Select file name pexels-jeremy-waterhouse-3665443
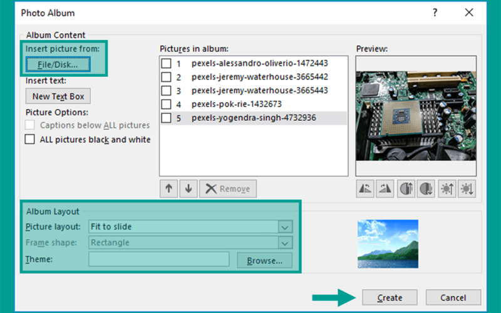This screenshot has height=313, width=501. tap(260, 91)
